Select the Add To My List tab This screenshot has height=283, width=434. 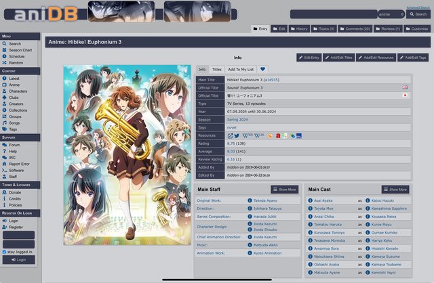coord(241,69)
